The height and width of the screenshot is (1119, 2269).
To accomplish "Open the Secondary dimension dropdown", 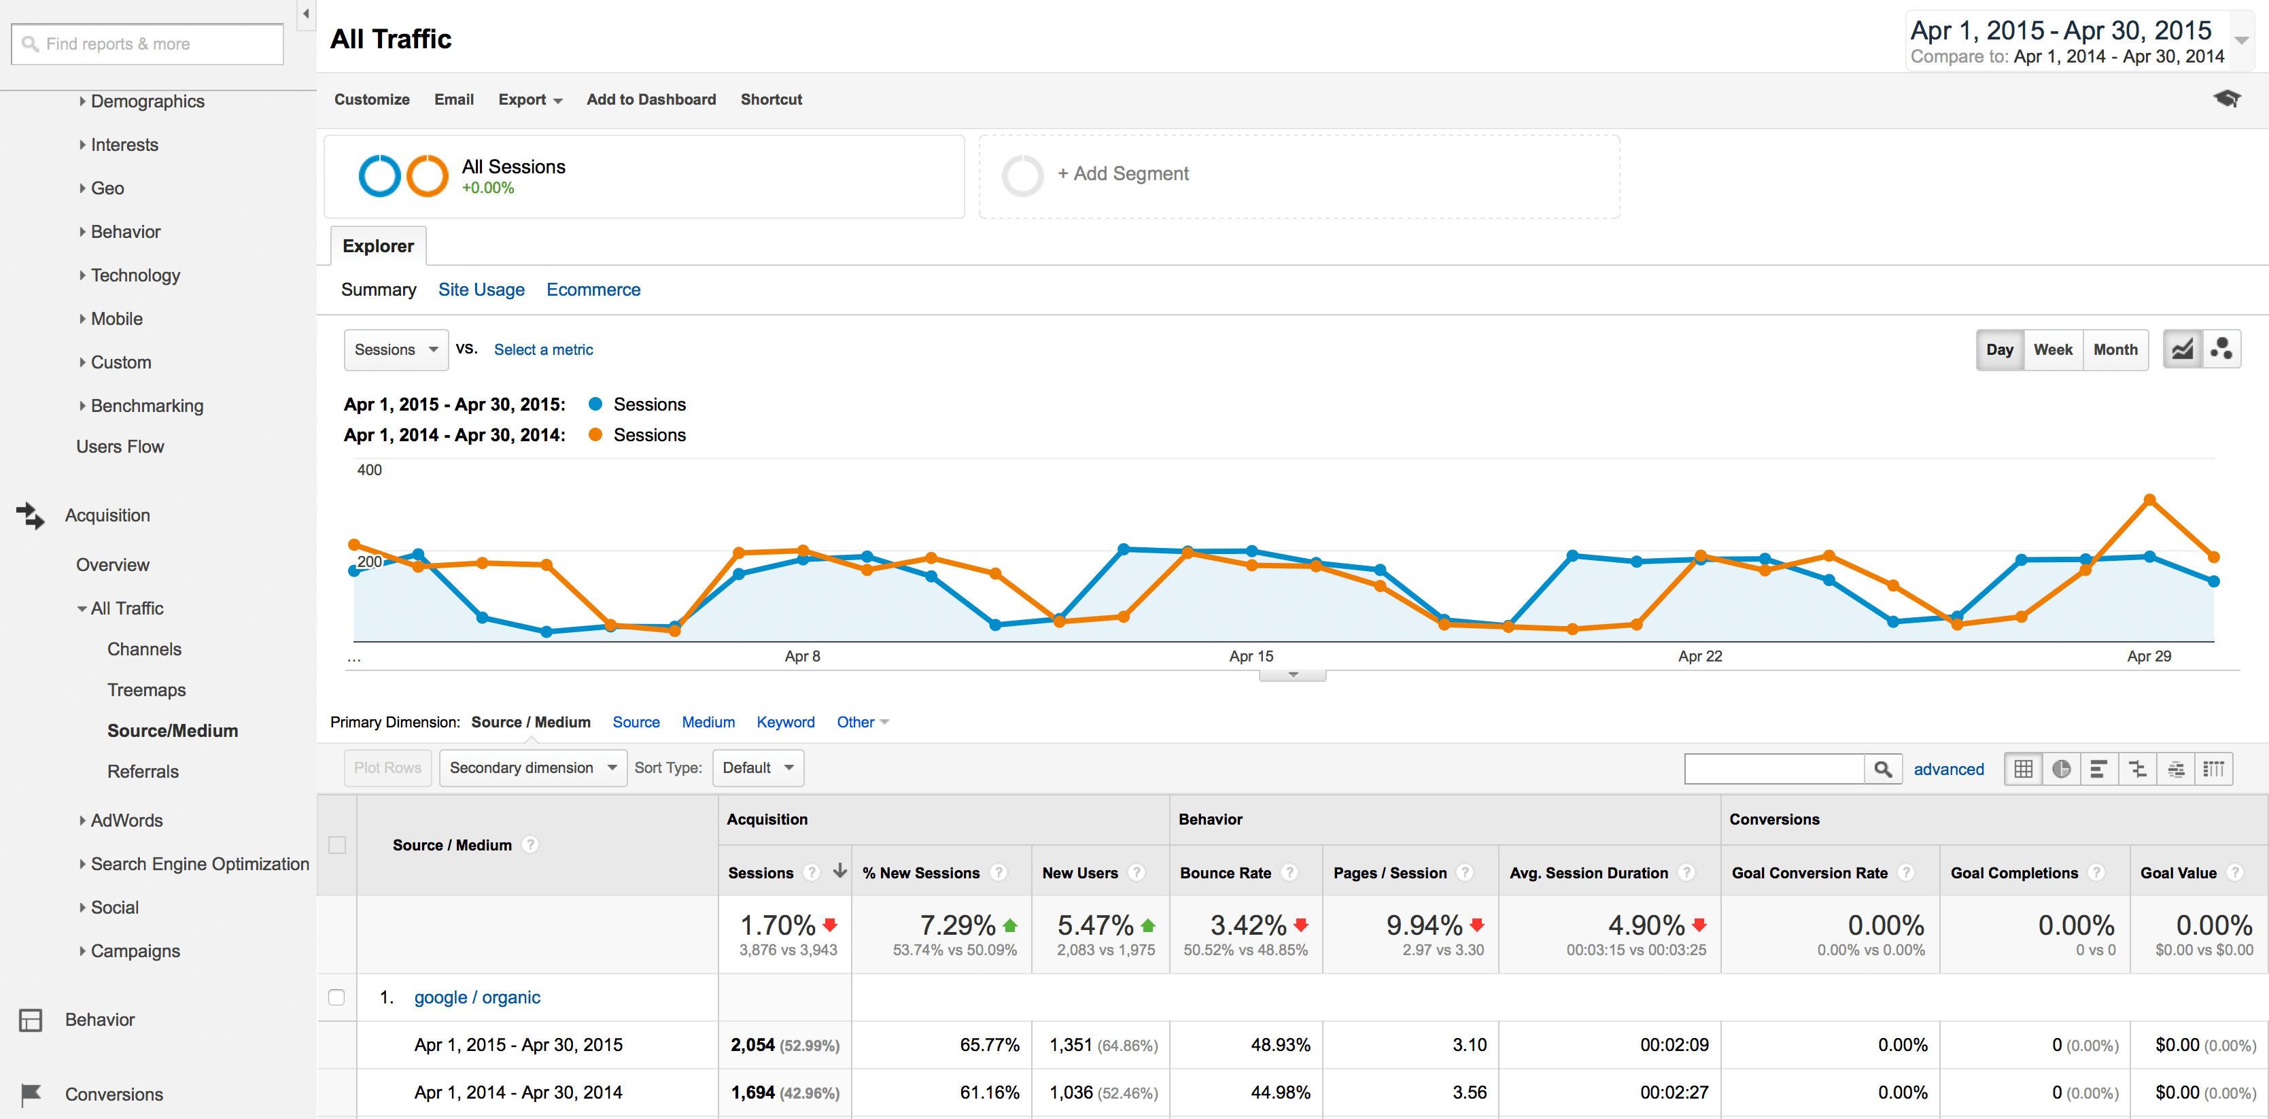I will [x=533, y=768].
